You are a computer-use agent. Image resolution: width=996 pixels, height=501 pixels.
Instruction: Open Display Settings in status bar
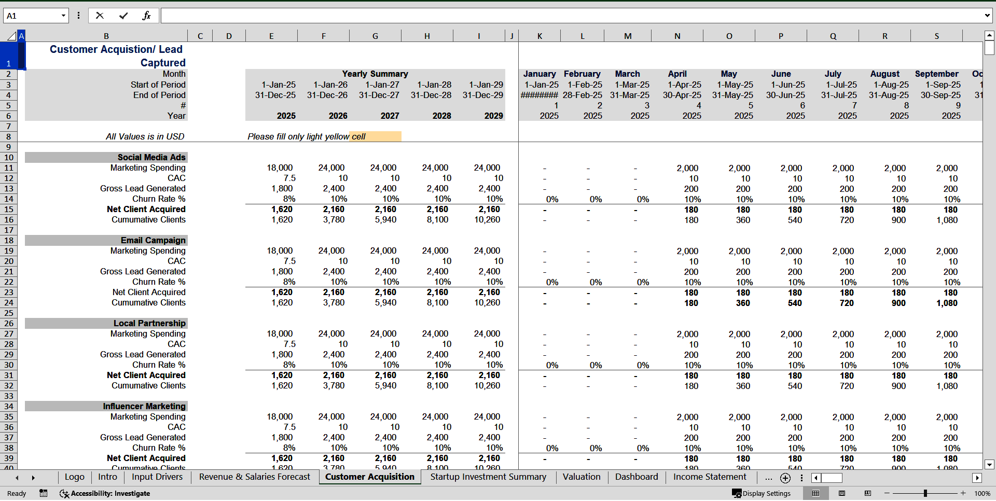click(x=761, y=493)
